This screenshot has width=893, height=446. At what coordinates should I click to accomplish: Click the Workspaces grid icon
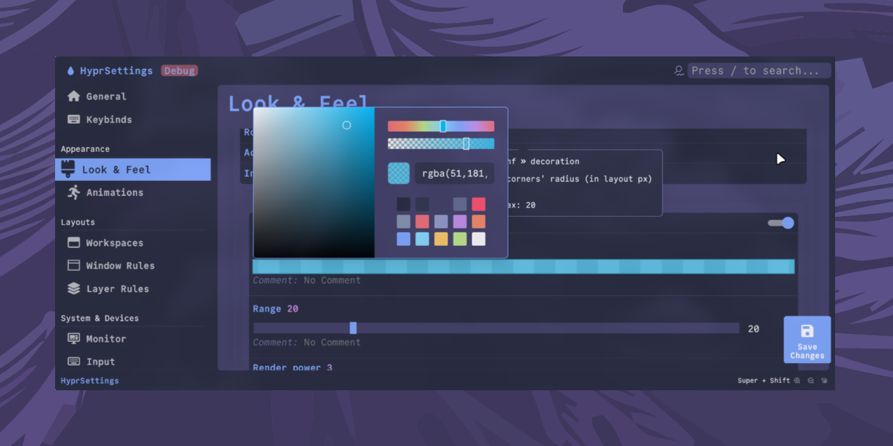coord(74,243)
